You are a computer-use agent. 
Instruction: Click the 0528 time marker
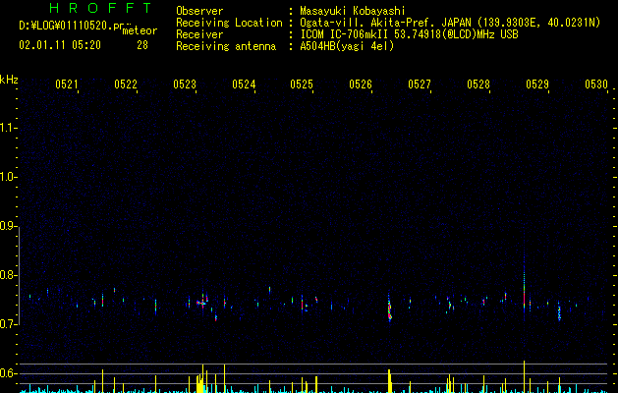point(478,84)
